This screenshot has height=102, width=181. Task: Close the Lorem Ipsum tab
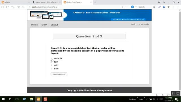60,2
